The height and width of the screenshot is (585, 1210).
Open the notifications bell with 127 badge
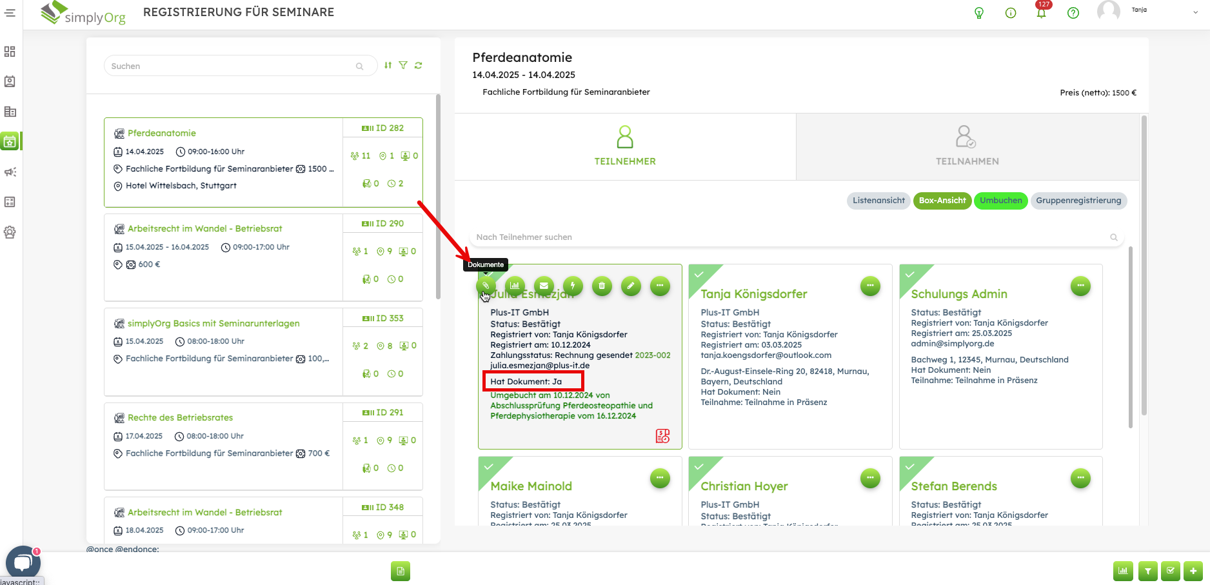pos(1041,13)
